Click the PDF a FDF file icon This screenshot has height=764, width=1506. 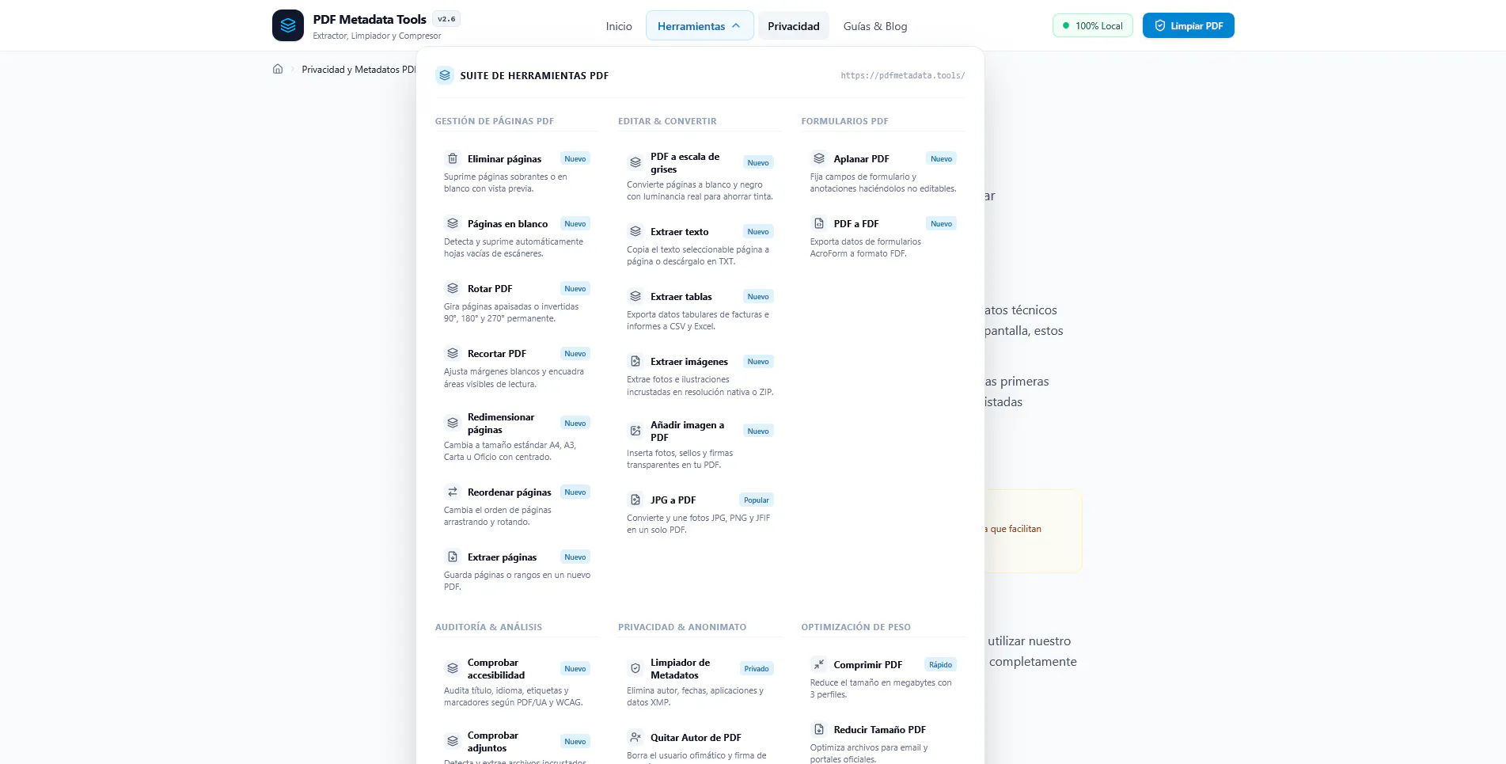coord(819,223)
